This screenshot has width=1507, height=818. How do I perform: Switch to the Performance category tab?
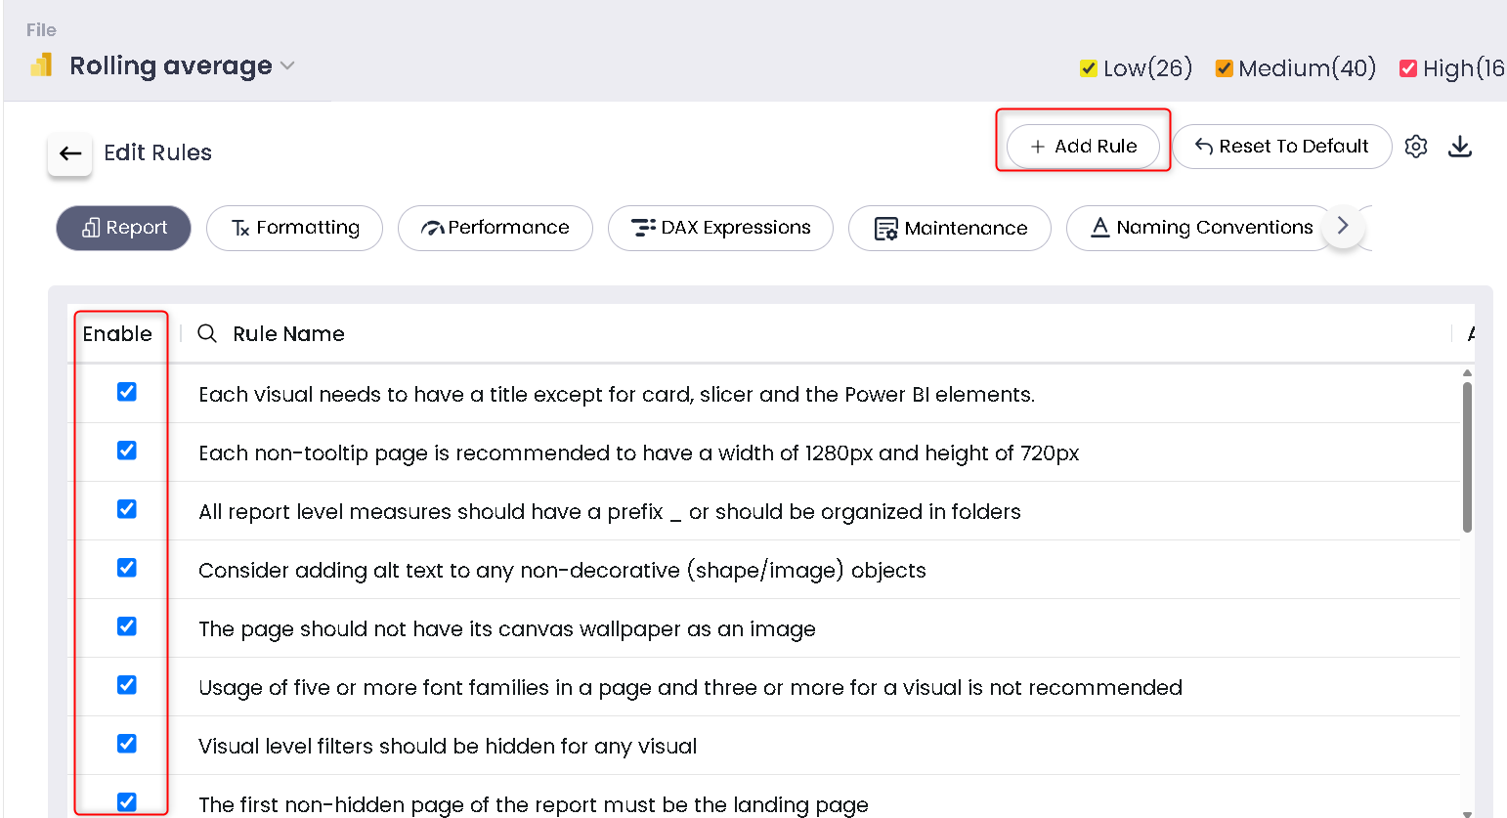[495, 228]
